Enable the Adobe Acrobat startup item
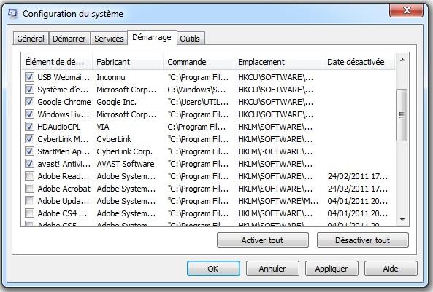433x292 pixels. pos(29,189)
